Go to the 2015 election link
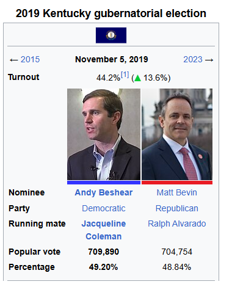232x298 pixels. click(30, 59)
